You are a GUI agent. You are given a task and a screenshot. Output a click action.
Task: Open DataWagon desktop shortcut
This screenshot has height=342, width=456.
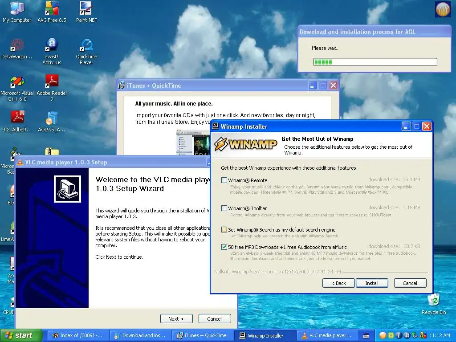tap(17, 49)
